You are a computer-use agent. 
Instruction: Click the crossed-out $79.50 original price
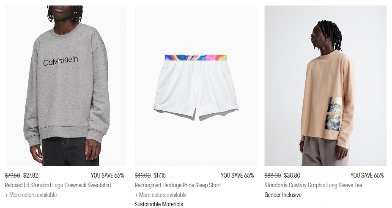pos(13,175)
